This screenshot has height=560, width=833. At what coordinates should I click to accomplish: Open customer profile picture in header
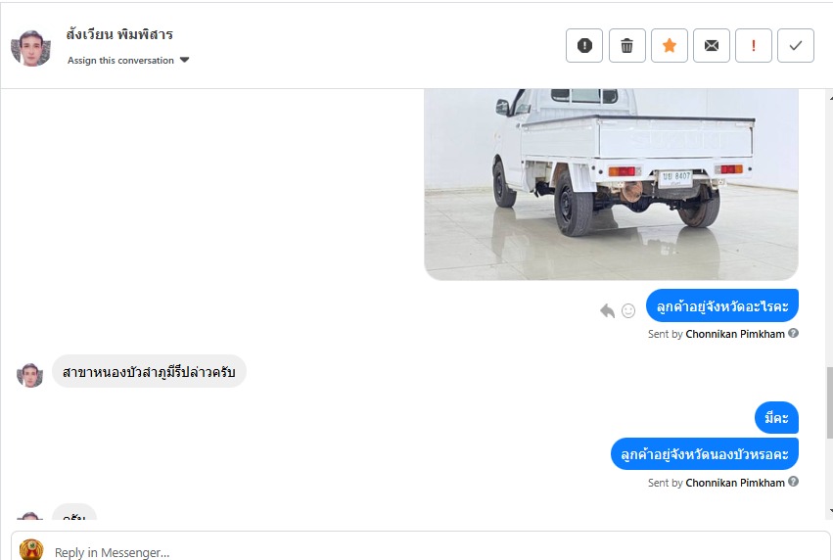(30, 48)
